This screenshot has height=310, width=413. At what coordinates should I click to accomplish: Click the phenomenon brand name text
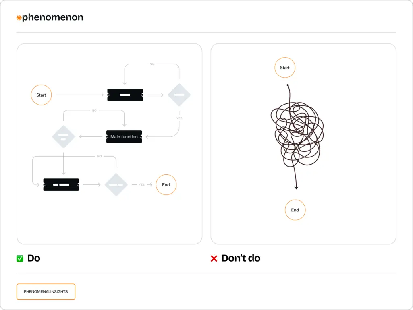53,17
